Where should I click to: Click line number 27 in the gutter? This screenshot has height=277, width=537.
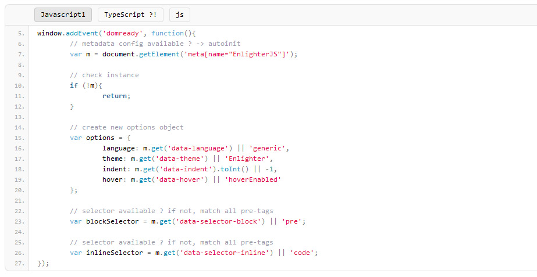tap(19, 263)
